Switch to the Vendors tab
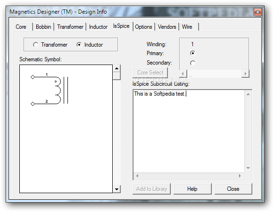Viewport: 274px width, 212px height. pyautogui.click(x=167, y=27)
